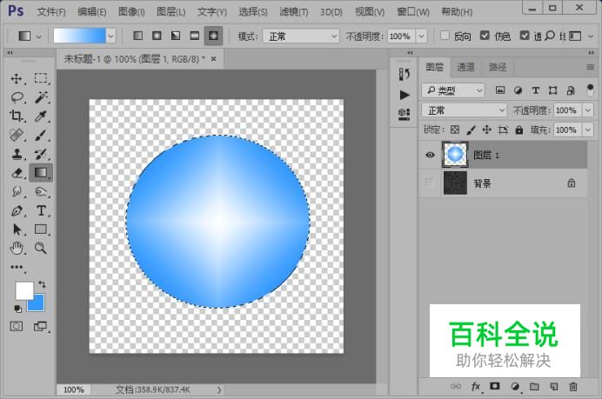602x399 pixels.
Task: Select the History Brush tool
Action: tap(41, 154)
